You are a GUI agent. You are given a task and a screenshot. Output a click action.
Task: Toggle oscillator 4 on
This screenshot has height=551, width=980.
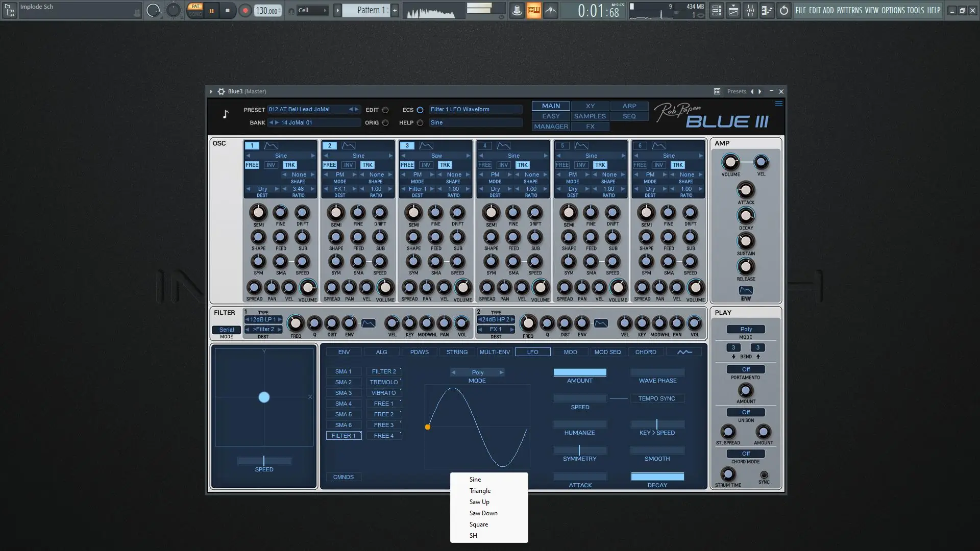(484, 145)
